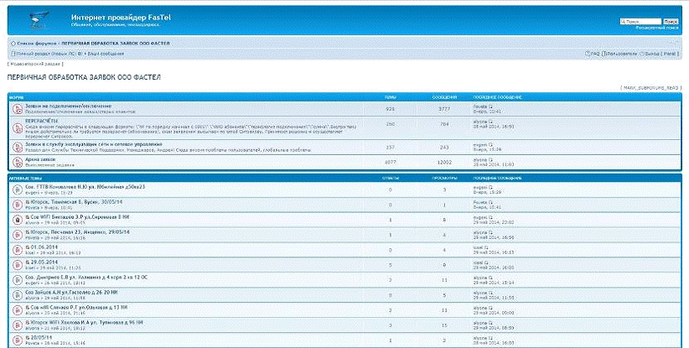Click topic icon for "Сов. FTTB Коновалова"
Screen dimensions: 689x348
click(x=17, y=189)
